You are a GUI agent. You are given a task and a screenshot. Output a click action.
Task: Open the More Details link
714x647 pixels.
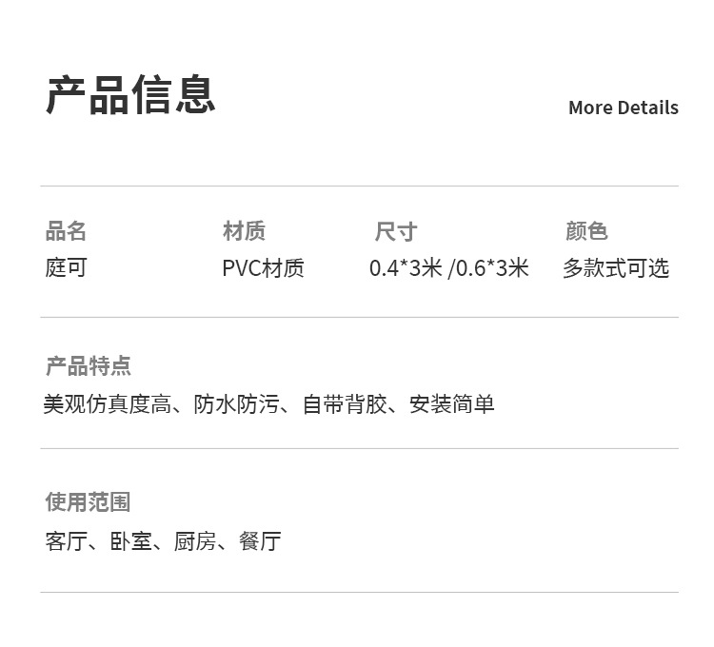tap(623, 108)
